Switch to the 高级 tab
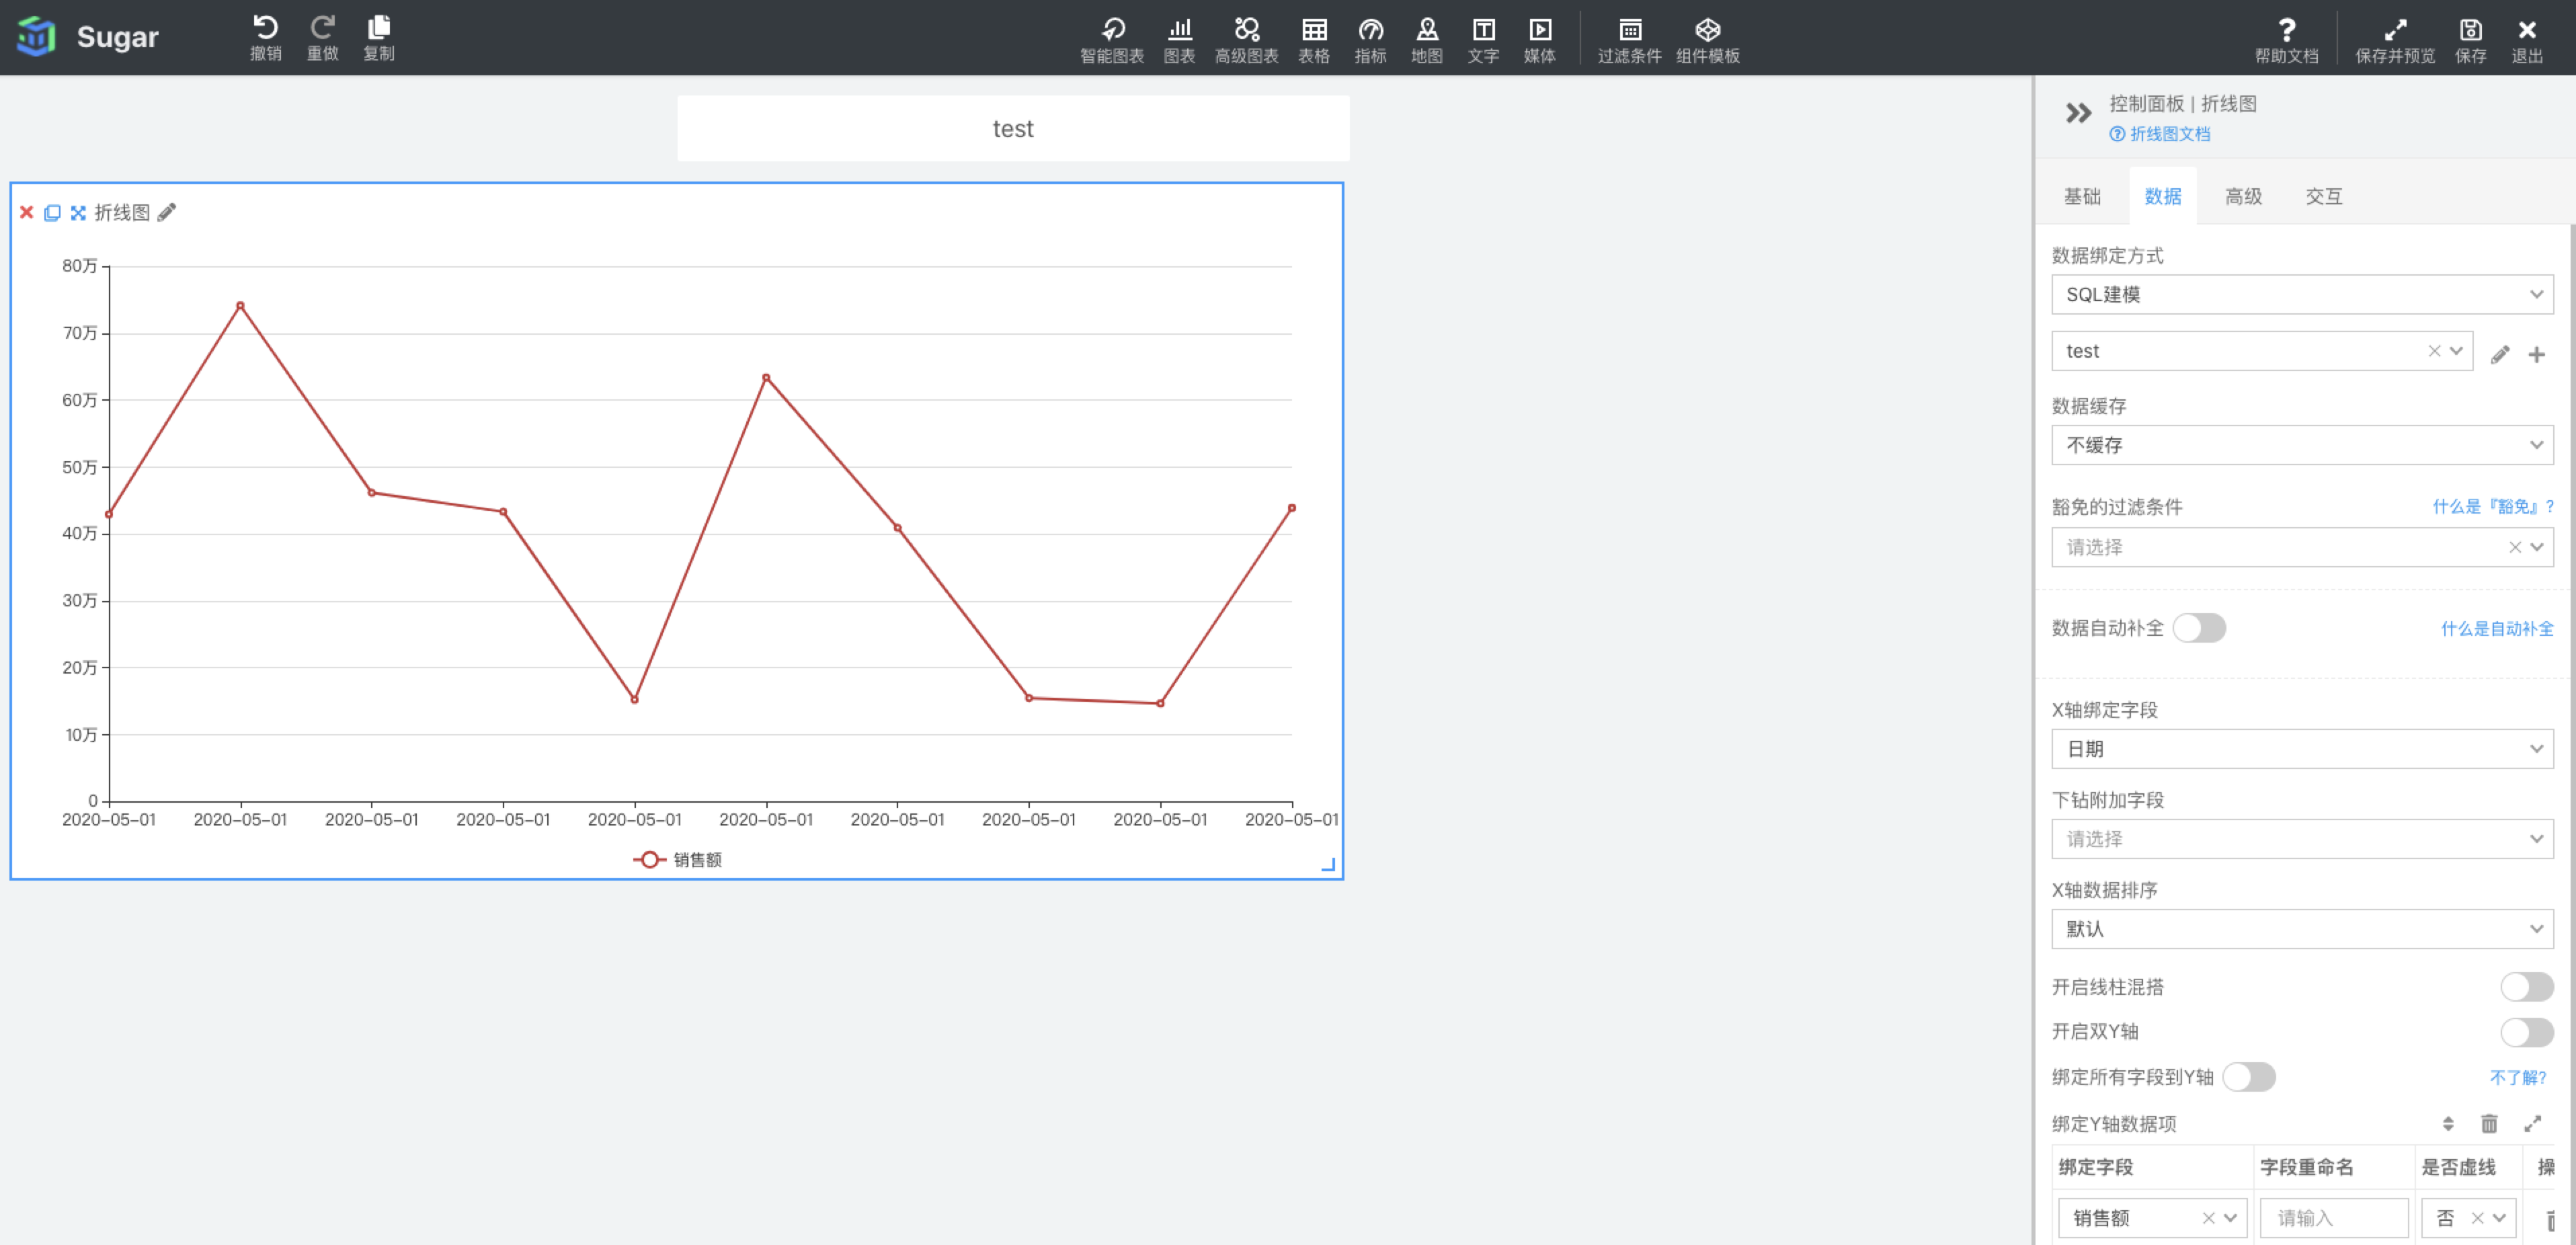The height and width of the screenshot is (1245, 2576). pyautogui.click(x=2243, y=197)
